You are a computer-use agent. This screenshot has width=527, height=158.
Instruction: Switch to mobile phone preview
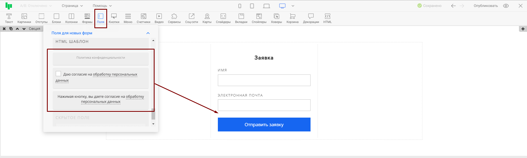click(240, 6)
